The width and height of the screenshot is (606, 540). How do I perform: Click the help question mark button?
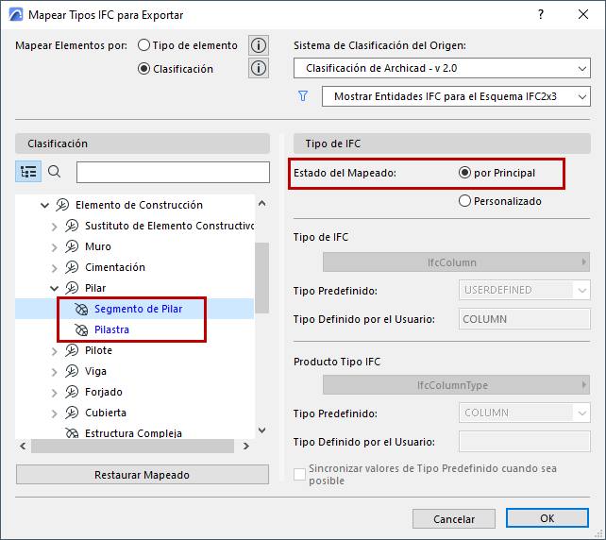pyautogui.click(x=541, y=15)
